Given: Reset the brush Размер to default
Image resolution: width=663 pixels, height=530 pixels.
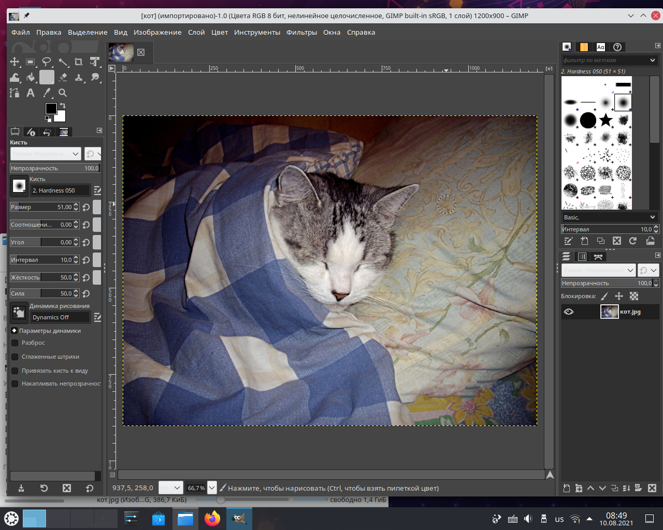Looking at the screenshot, I should (x=86, y=207).
